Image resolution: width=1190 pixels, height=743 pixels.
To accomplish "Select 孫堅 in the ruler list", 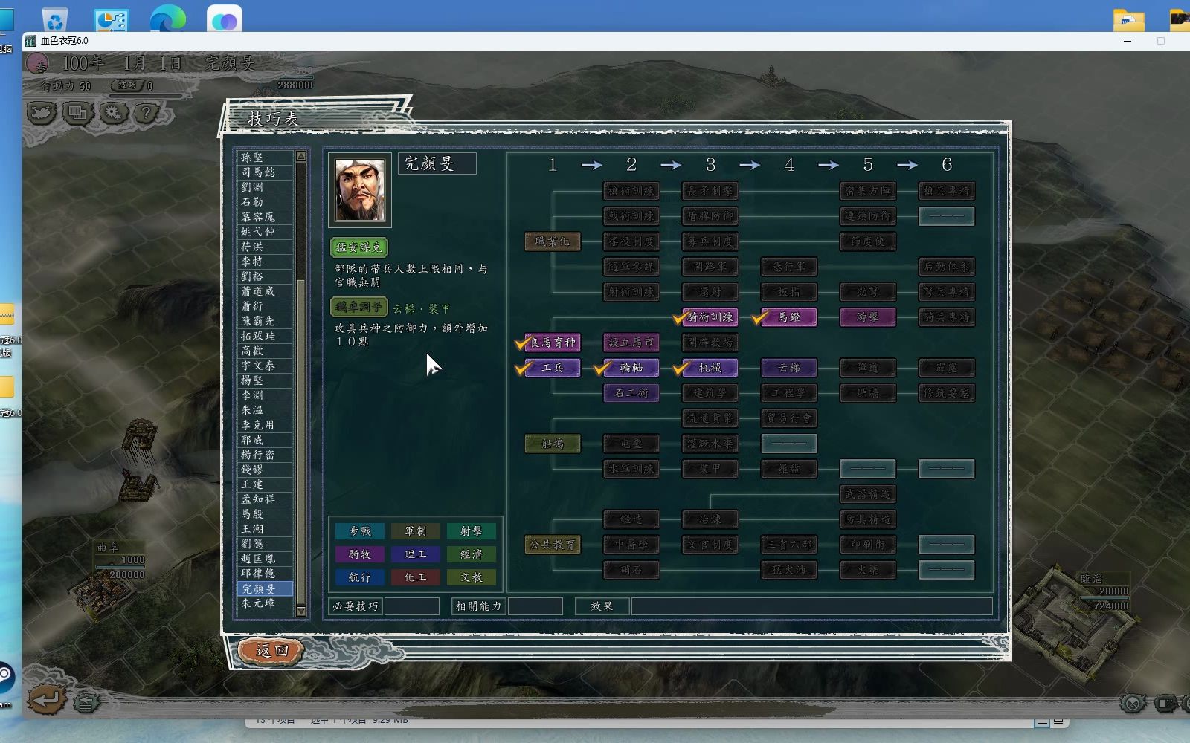I will (265, 158).
